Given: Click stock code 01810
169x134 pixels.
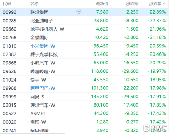Looking at the screenshot, I should [x=10, y=46].
